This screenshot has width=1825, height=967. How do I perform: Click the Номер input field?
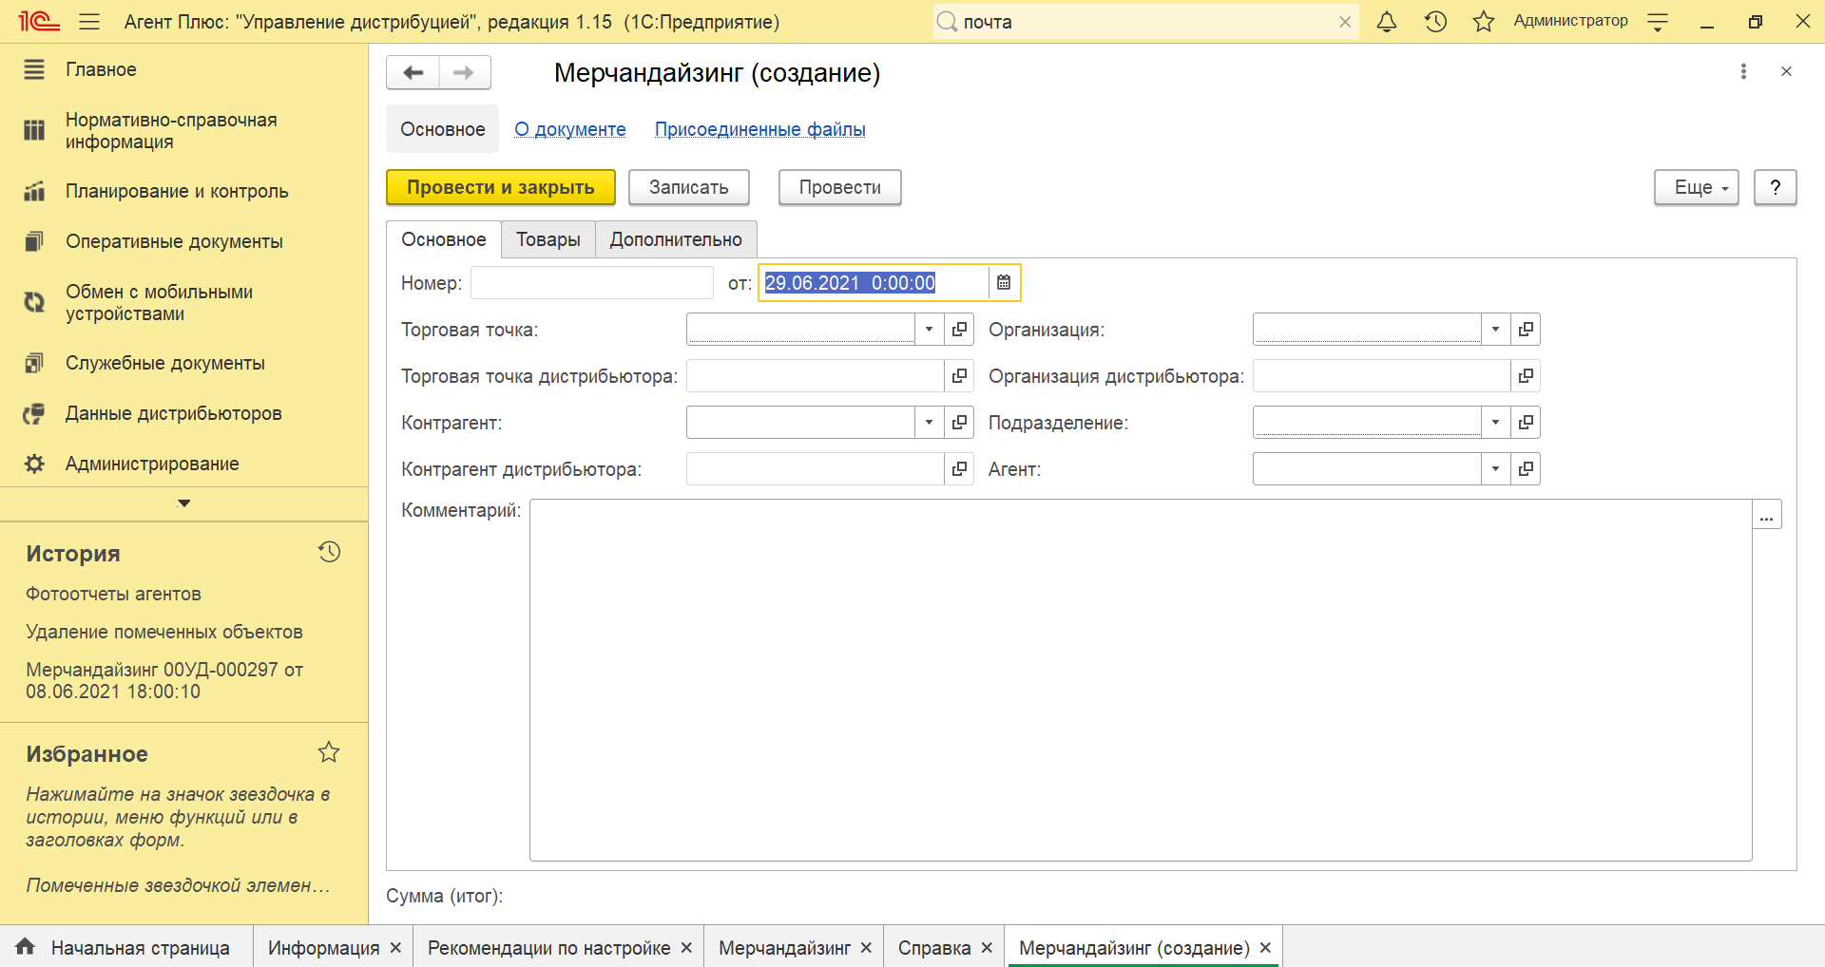click(592, 282)
